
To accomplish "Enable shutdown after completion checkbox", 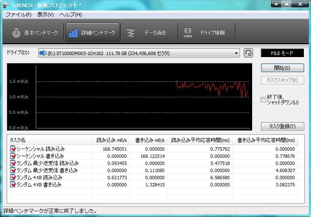I will (263, 99).
